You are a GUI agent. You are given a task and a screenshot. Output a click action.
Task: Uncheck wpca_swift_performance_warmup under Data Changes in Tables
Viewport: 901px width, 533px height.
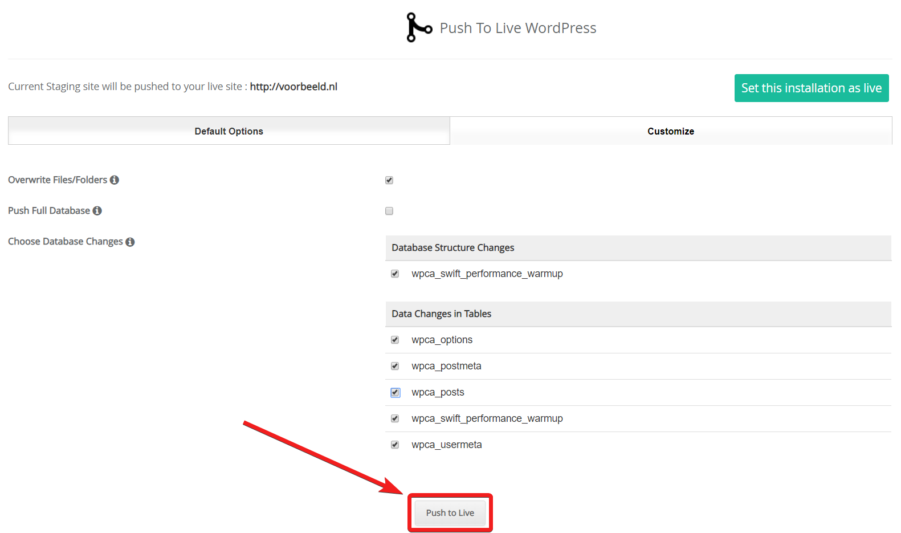click(395, 418)
